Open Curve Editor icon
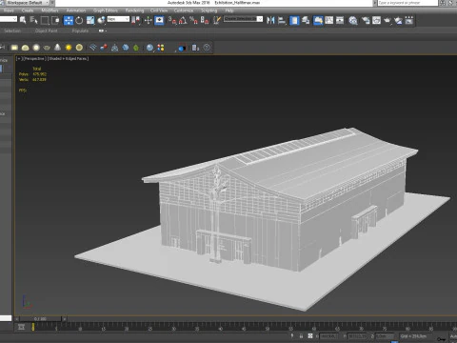 tap(329, 20)
